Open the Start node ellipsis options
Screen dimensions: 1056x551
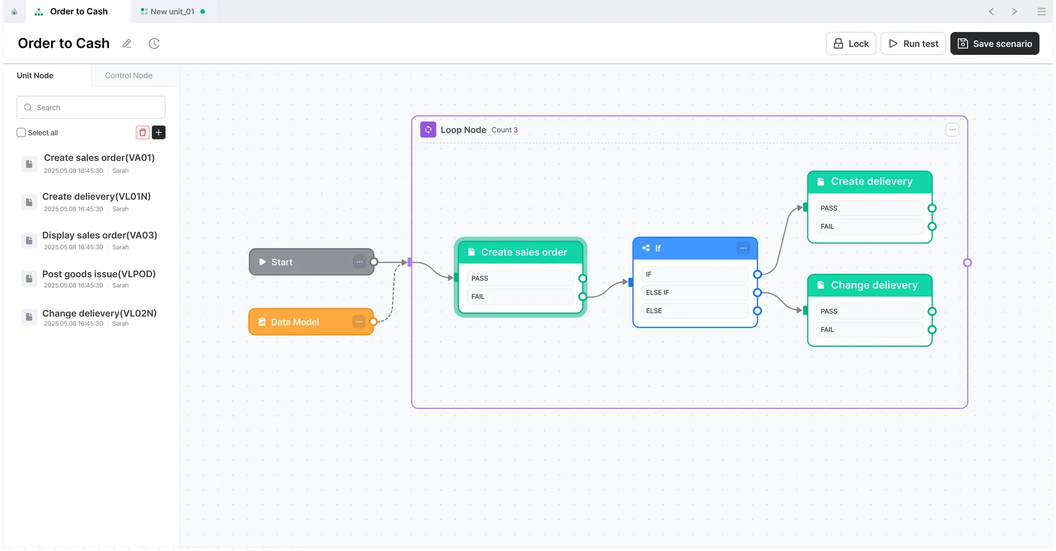point(360,261)
